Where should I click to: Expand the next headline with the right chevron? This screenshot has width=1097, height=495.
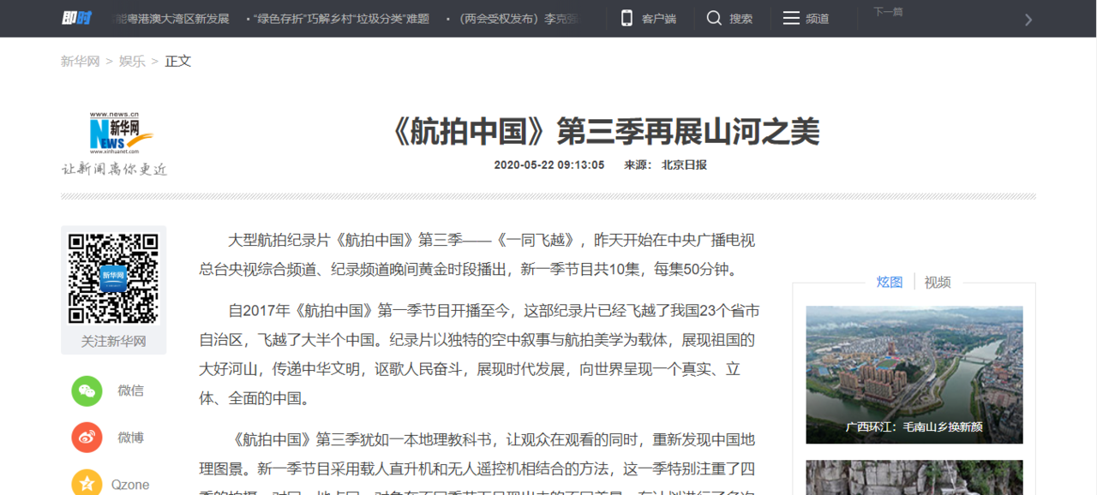[1028, 19]
